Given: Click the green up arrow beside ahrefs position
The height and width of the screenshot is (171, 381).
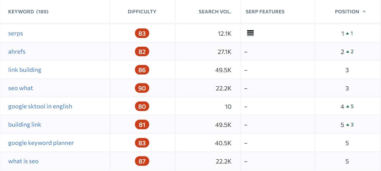Looking at the screenshot, I should [347, 52].
